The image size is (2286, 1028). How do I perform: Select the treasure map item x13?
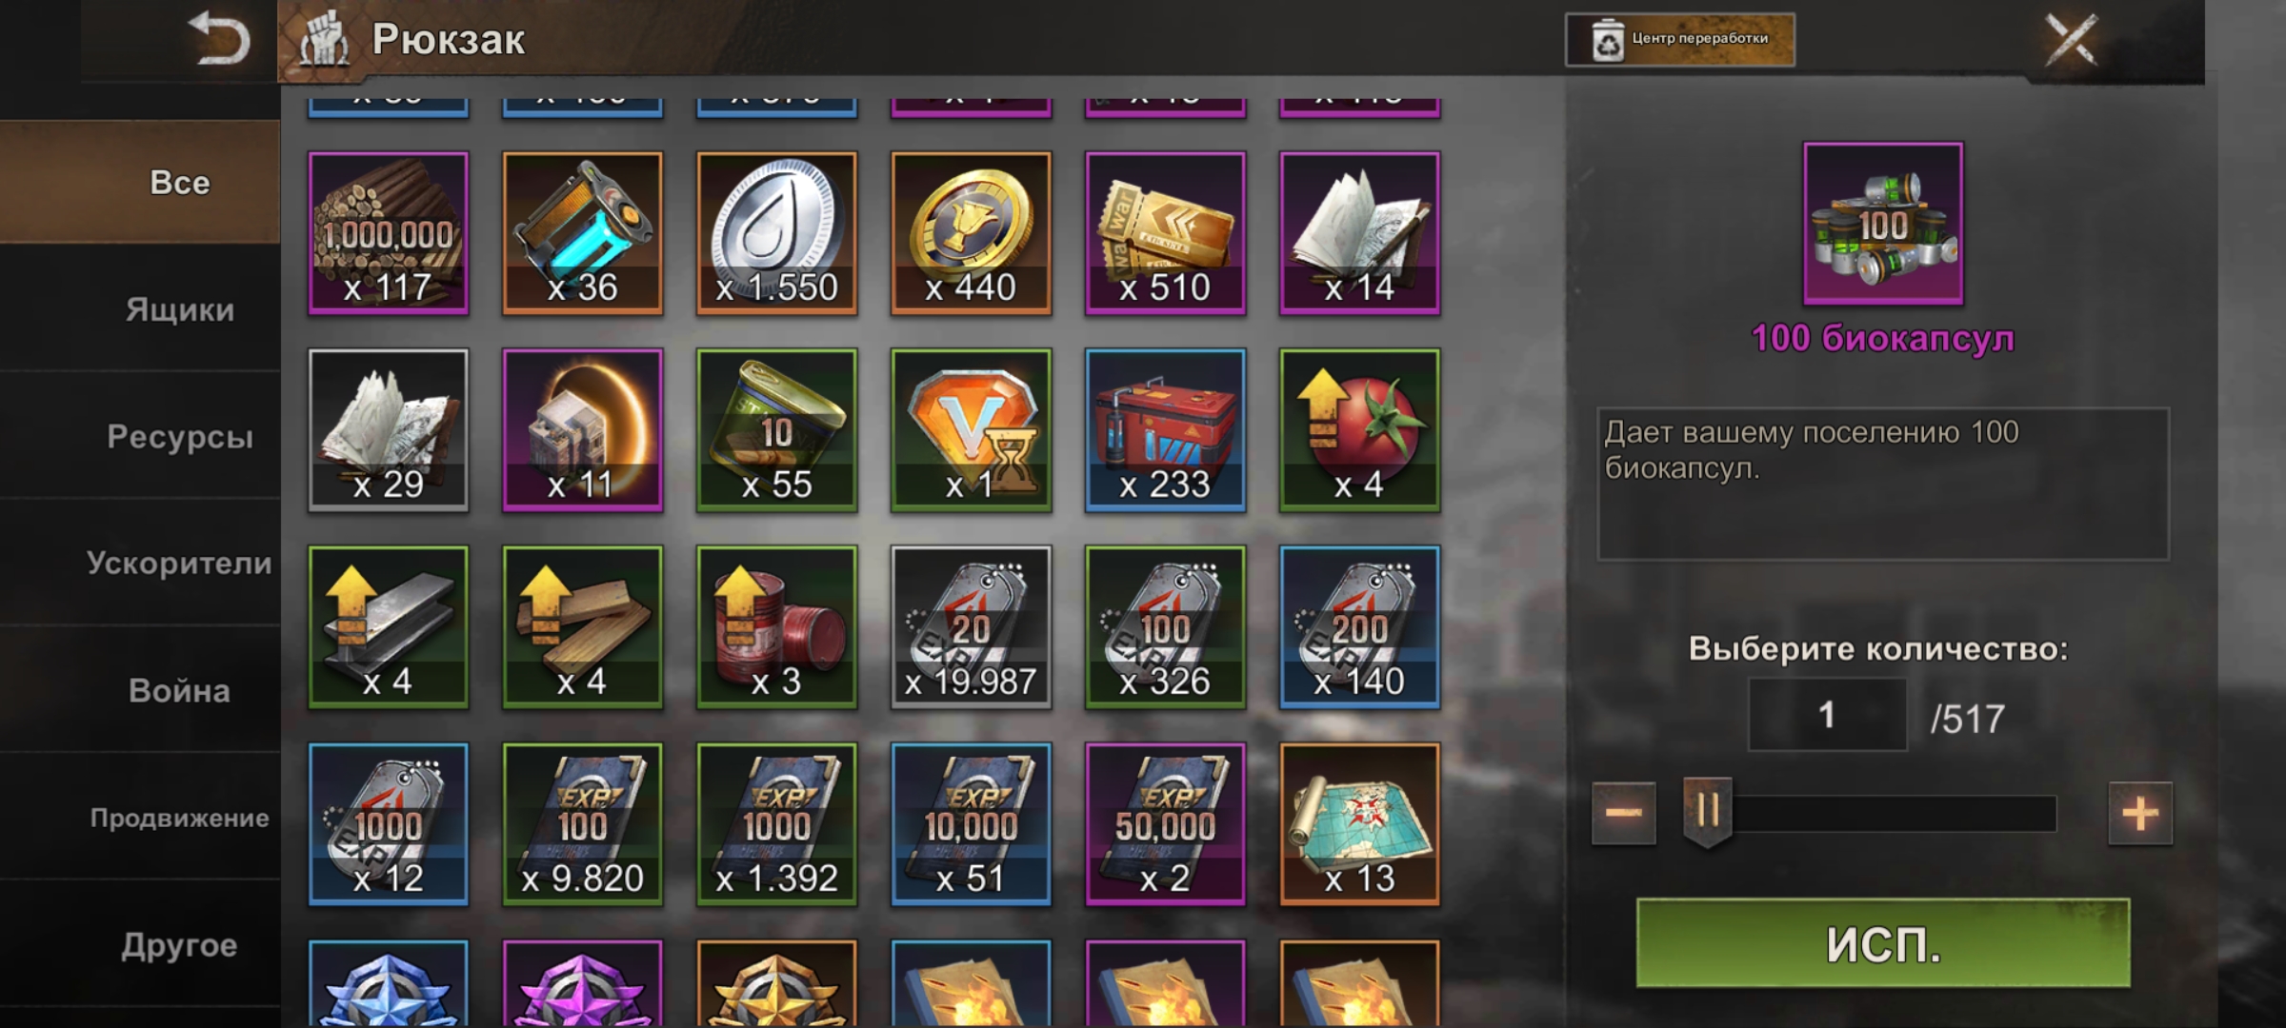tap(1360, 824)
